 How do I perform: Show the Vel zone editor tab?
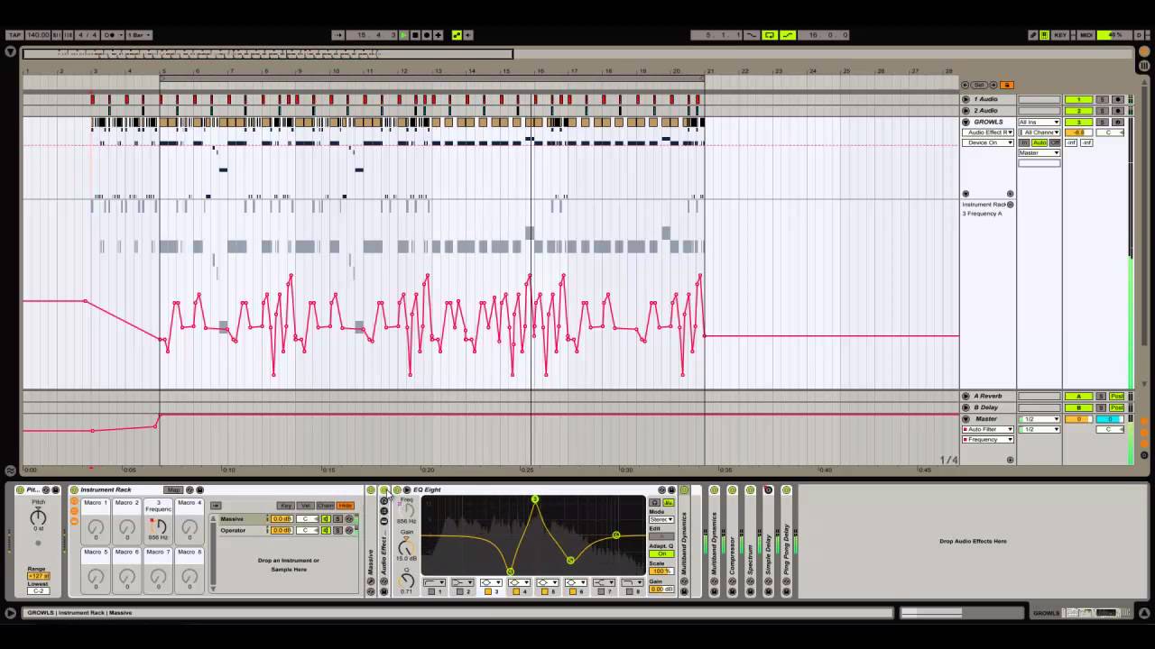(x=305, y=506)
